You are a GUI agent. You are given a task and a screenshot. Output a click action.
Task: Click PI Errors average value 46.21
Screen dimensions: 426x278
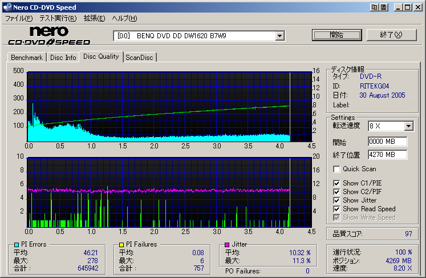pyautogui.click(x=91, y=253)
